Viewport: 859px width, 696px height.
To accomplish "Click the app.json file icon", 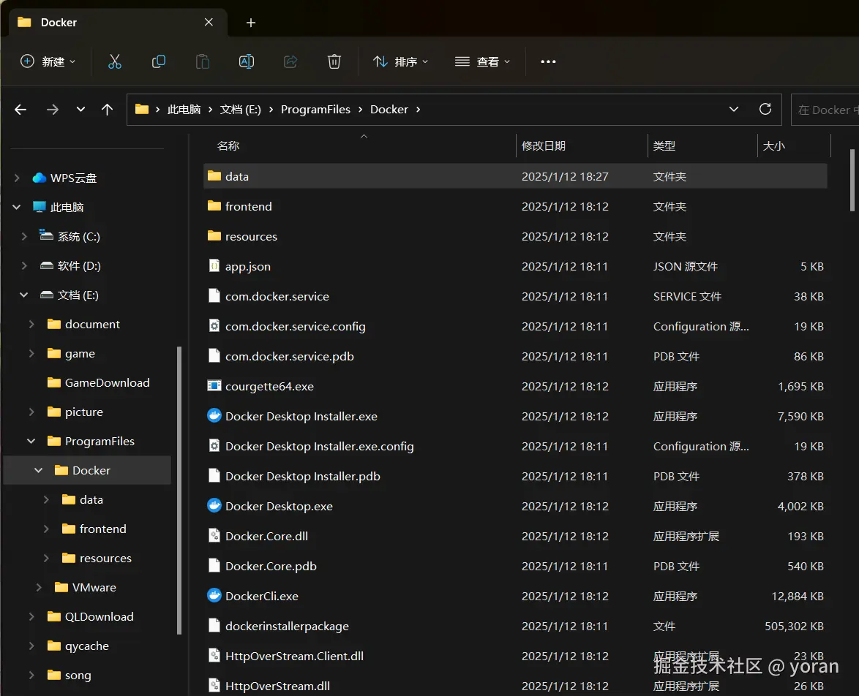I will [214, 265].
